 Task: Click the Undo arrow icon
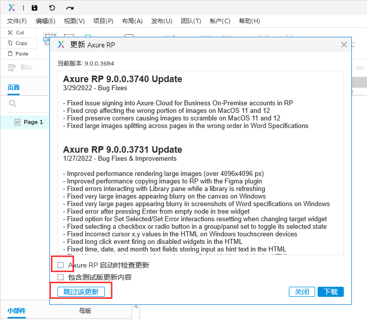coord(52,8)
